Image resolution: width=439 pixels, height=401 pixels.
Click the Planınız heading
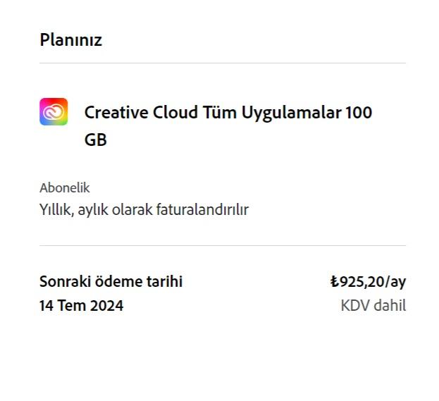[70, 40]
